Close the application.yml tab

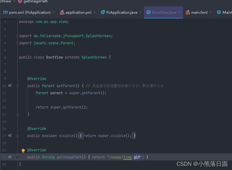95,12
